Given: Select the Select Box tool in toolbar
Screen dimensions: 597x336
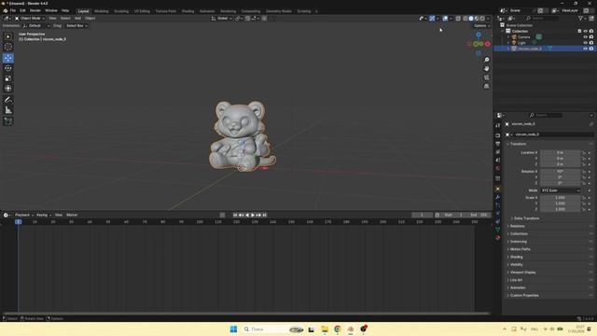Looking at the screenshot, I should [x=8, y=36].
